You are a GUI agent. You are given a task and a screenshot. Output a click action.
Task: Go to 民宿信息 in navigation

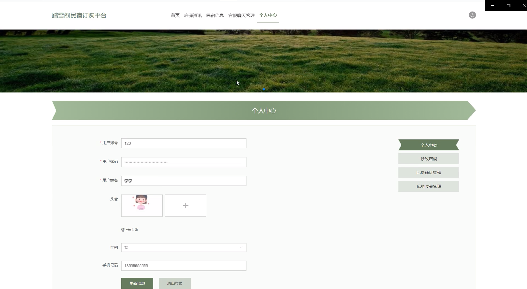(x=215, y=15)
